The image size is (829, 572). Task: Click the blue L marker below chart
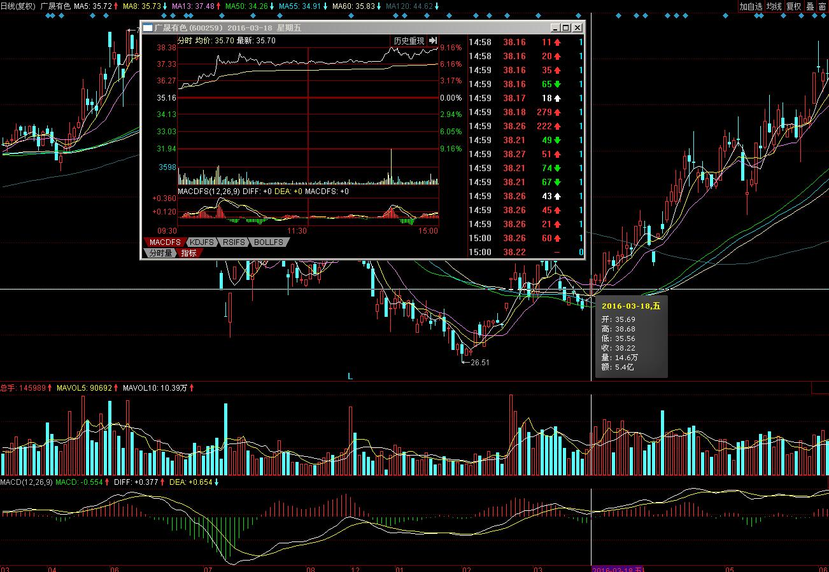click(x=350, y=376)
